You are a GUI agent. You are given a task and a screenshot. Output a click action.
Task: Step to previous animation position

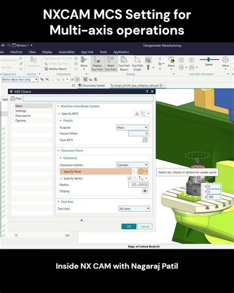[x=181, y=67]
